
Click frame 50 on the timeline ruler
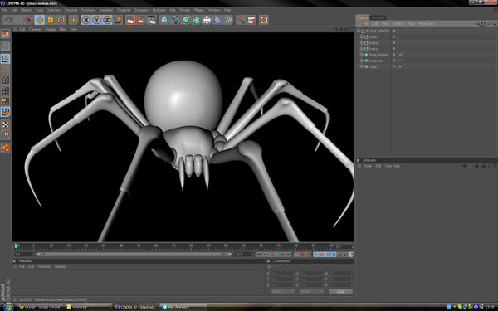pyautogui.click(x=191, y=246)
